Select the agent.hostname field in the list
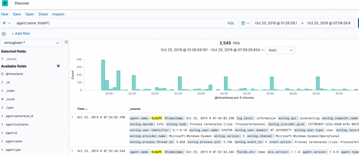Screen dimensions: 359x155 tap(17, 124)
